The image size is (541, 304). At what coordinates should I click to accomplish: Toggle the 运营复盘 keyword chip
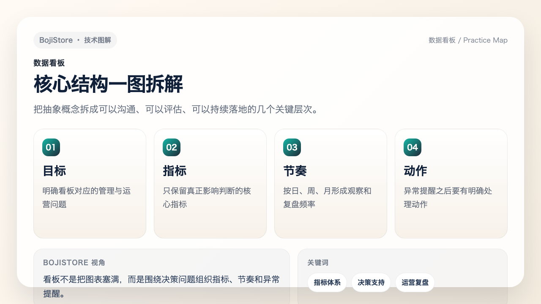415,282
